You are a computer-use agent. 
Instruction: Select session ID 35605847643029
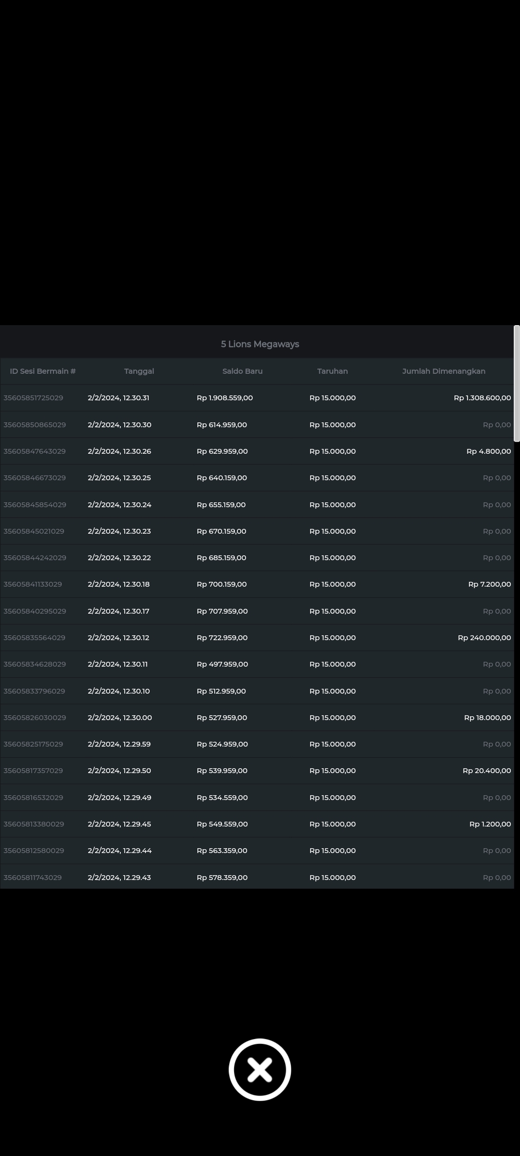pyautogui.click(x=35, y=451)
